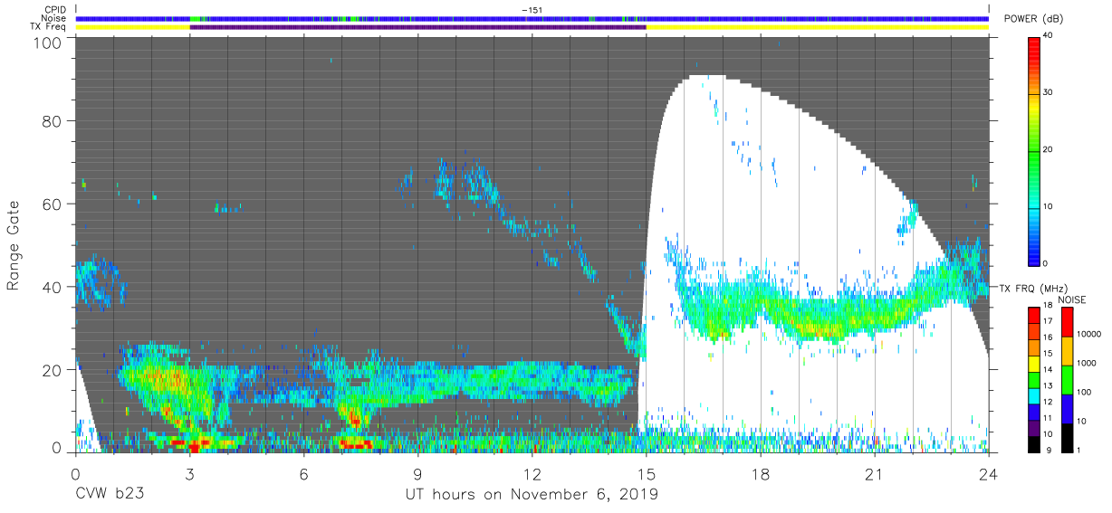Click the NOISE color scale
Screen dimensions: 1112x513
tap(1066, 379)
